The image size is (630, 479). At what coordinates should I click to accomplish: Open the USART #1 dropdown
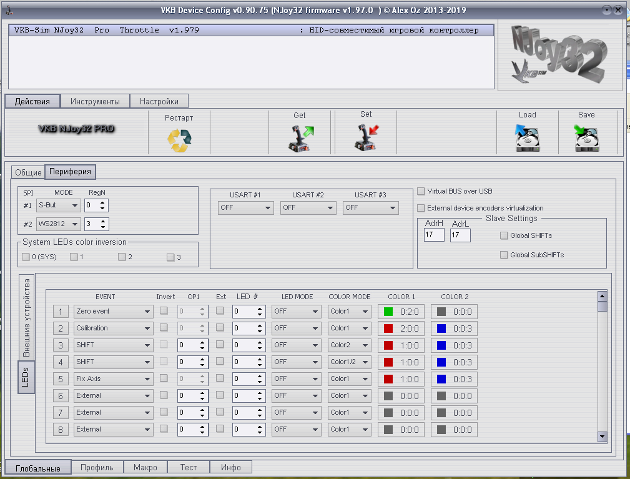pyautogui.click(x=246, y=208)
